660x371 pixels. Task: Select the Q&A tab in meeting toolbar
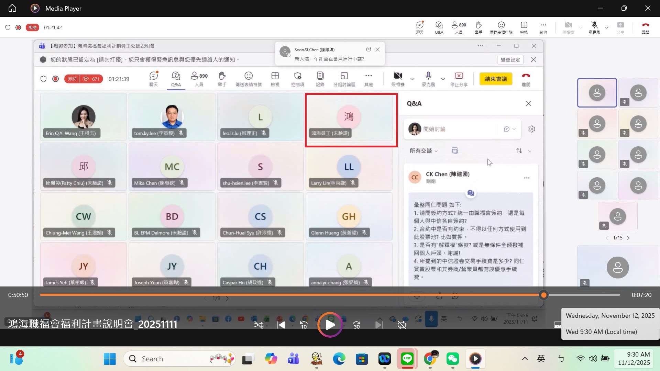click(176, 79)
